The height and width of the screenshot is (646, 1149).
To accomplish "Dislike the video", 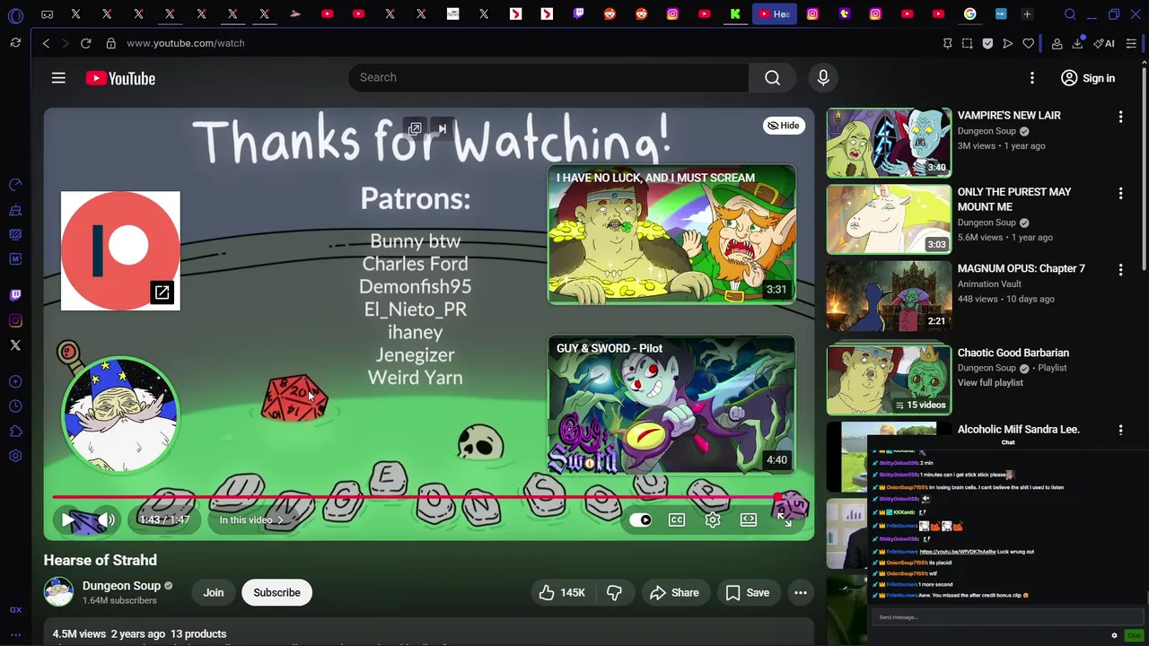I will tap(614, 592).
